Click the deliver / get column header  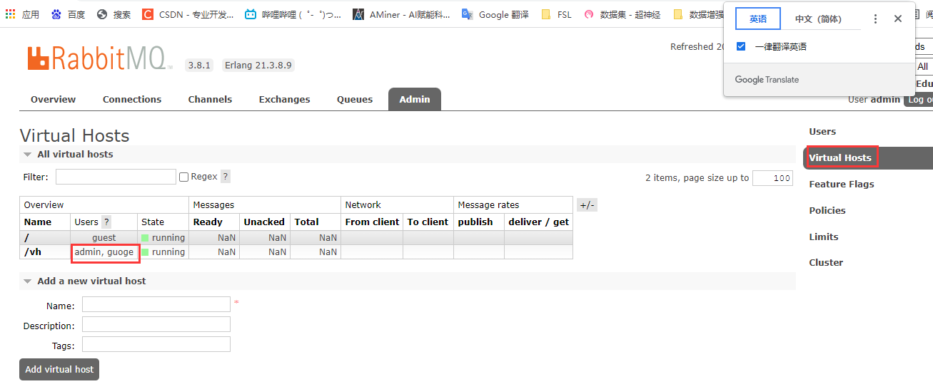click(538, 222)
